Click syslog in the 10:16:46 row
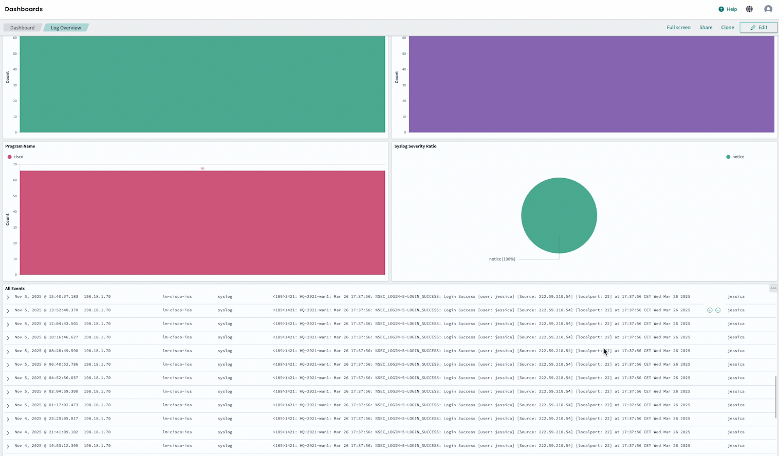This screenshot has width=779, height=456. tap(225, 337)
